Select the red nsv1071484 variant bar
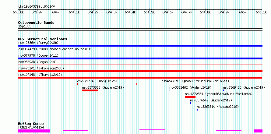Image resolution: width=271 pixels, height=134 pixels. pyautogui.click(x=140, y=78)
